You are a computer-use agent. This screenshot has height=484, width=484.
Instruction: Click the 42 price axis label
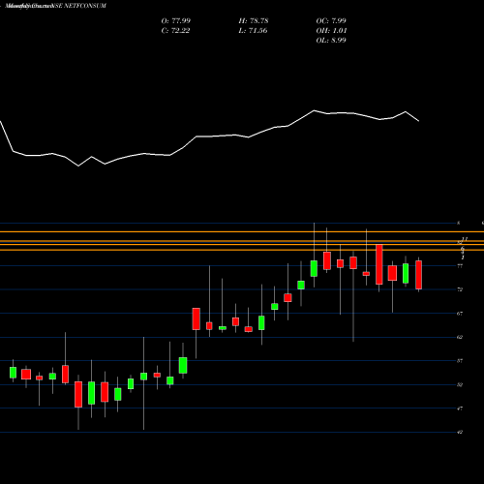[x=460, y=432]
